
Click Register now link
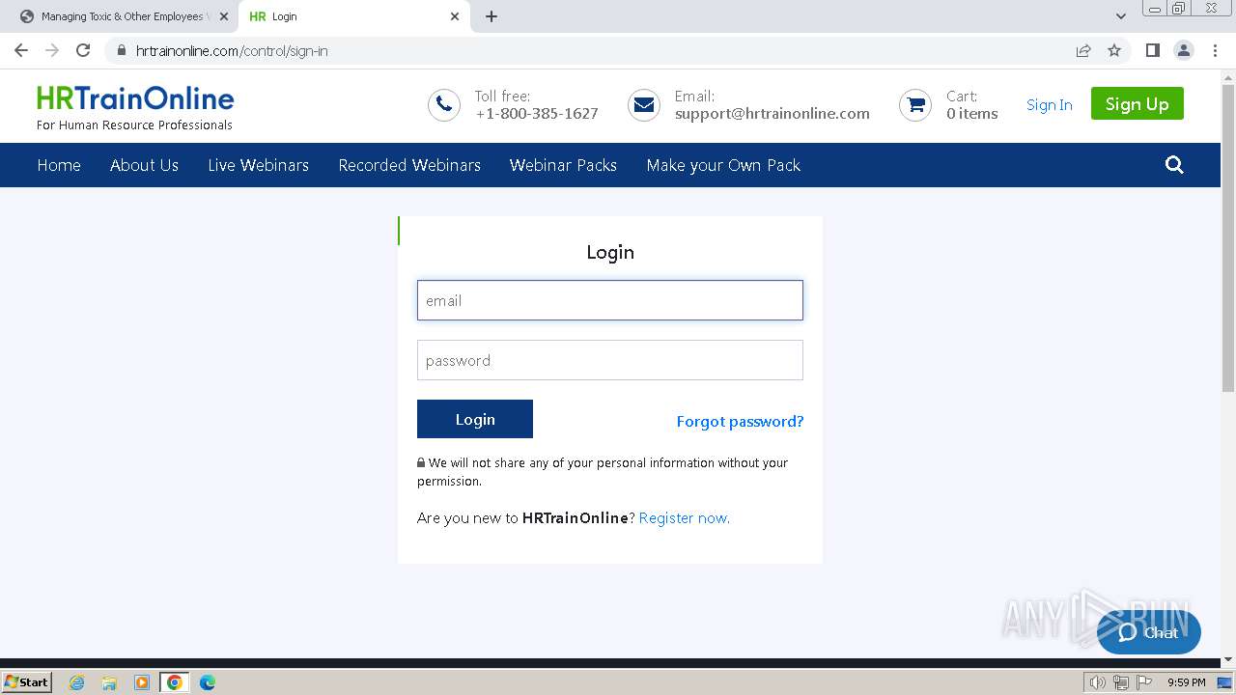tap(685, 518)
